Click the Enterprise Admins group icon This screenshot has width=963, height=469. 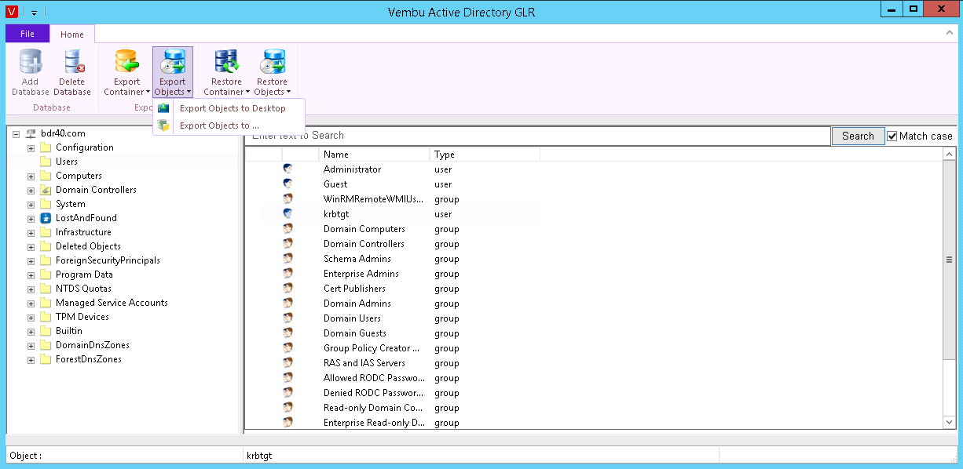pos(288,274)
